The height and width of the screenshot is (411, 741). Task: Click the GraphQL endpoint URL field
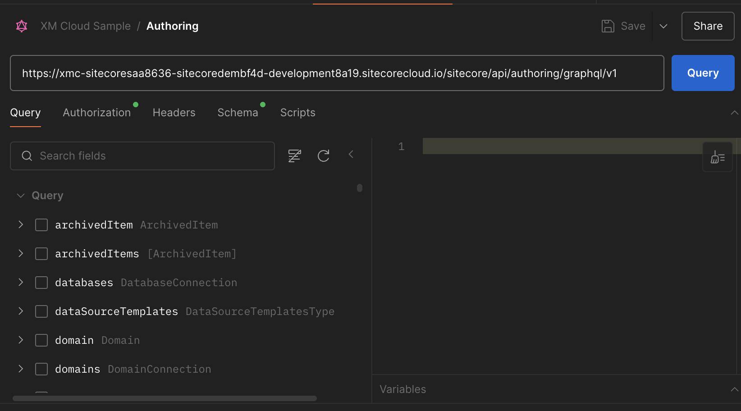tap(337, 73)
